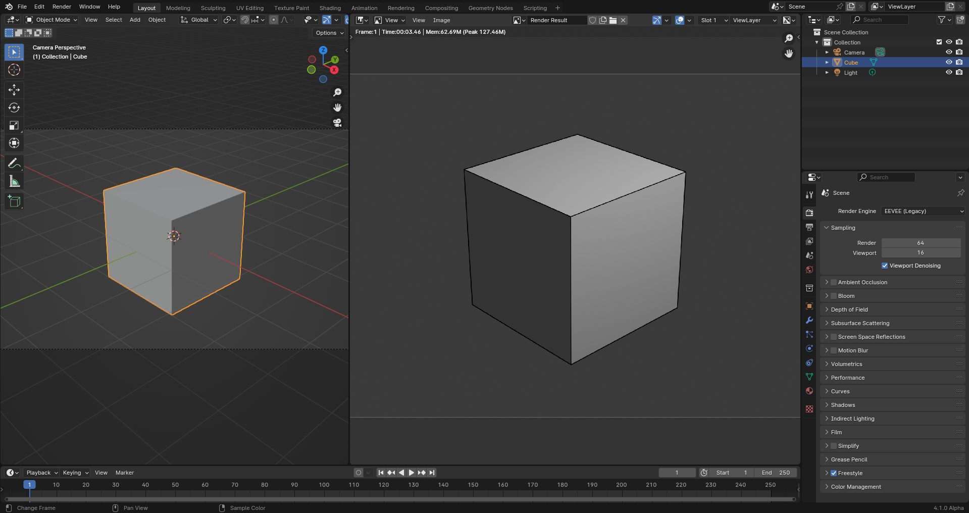Screen dimensions: 969x513
Task: Select the Add Cube tool
Action: pyautogui.click(x=14, y=201)
